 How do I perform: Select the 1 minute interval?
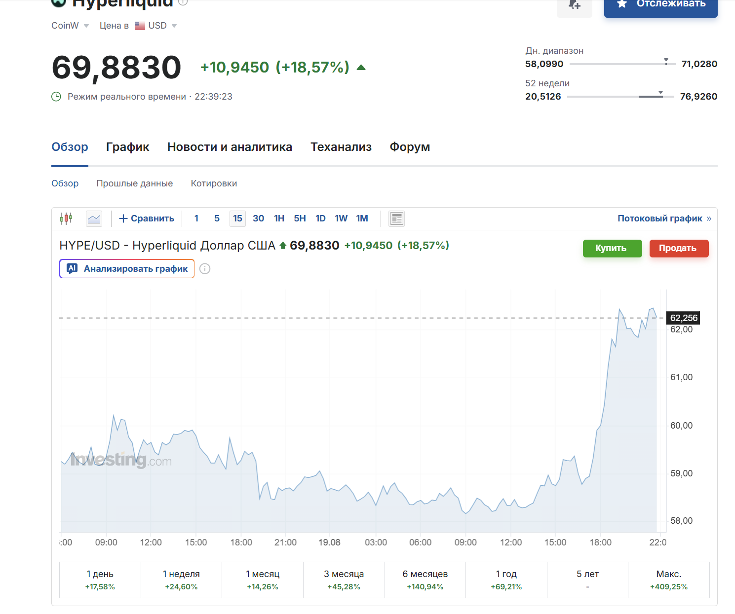(x=196, y=218)
